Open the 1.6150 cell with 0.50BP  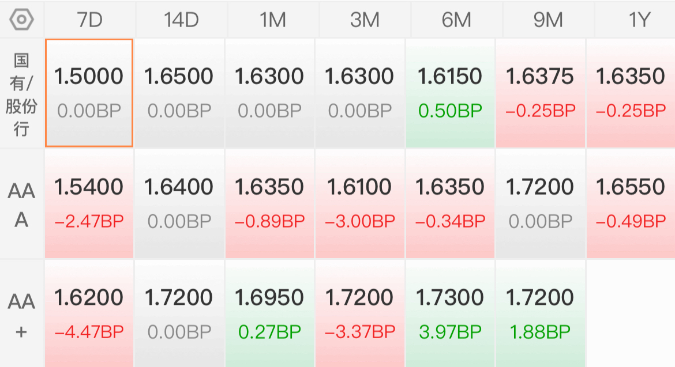(x=450, y=93)
